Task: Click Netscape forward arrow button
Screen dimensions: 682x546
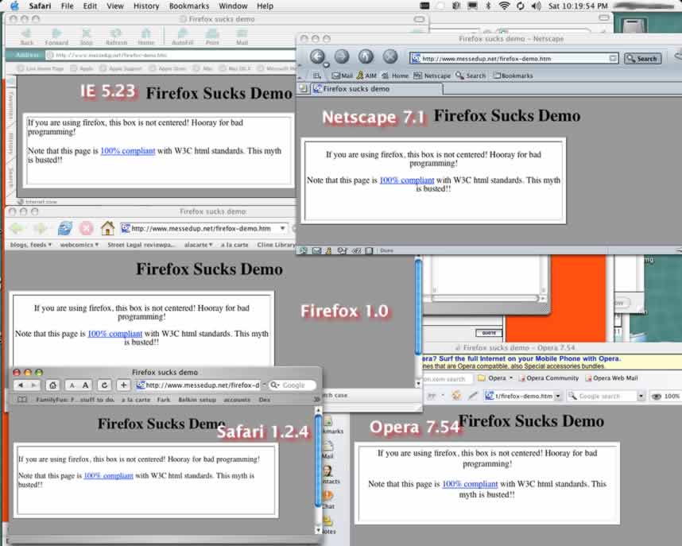Action: pos(342,56)
